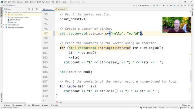This screenshot has width=194, height=109.
Task: Switch to the stl_vector.h tab
Action: (61, 9)
